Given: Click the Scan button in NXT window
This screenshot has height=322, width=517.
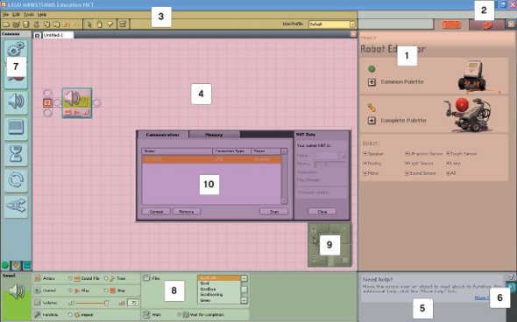Looking at the screenshot, I should click(274, 212).
